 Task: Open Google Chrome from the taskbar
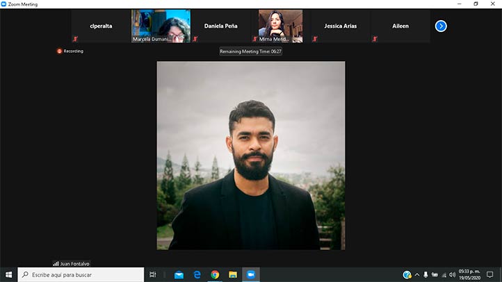(x=215, y=275)
